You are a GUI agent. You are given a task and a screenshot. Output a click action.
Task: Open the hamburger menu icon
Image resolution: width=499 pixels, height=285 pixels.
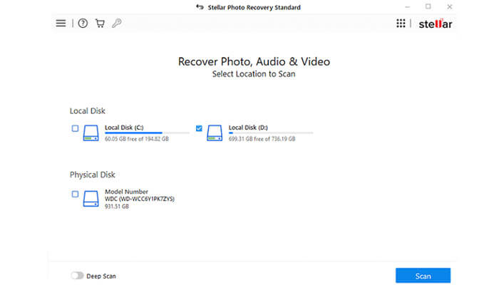coord(61,24)
